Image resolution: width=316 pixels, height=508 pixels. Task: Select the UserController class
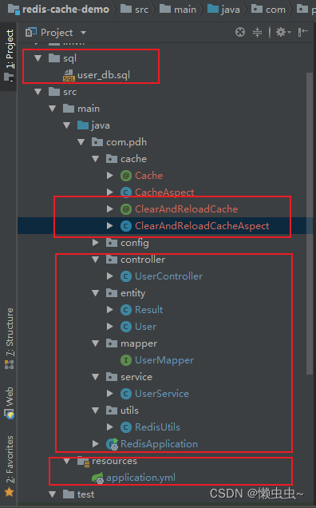coord(168,276)
